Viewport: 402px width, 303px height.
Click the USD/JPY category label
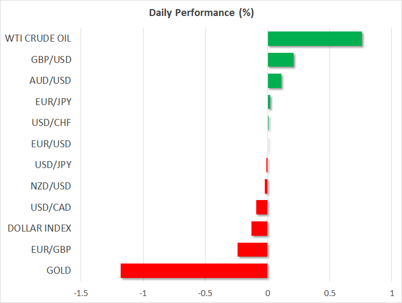52,165
